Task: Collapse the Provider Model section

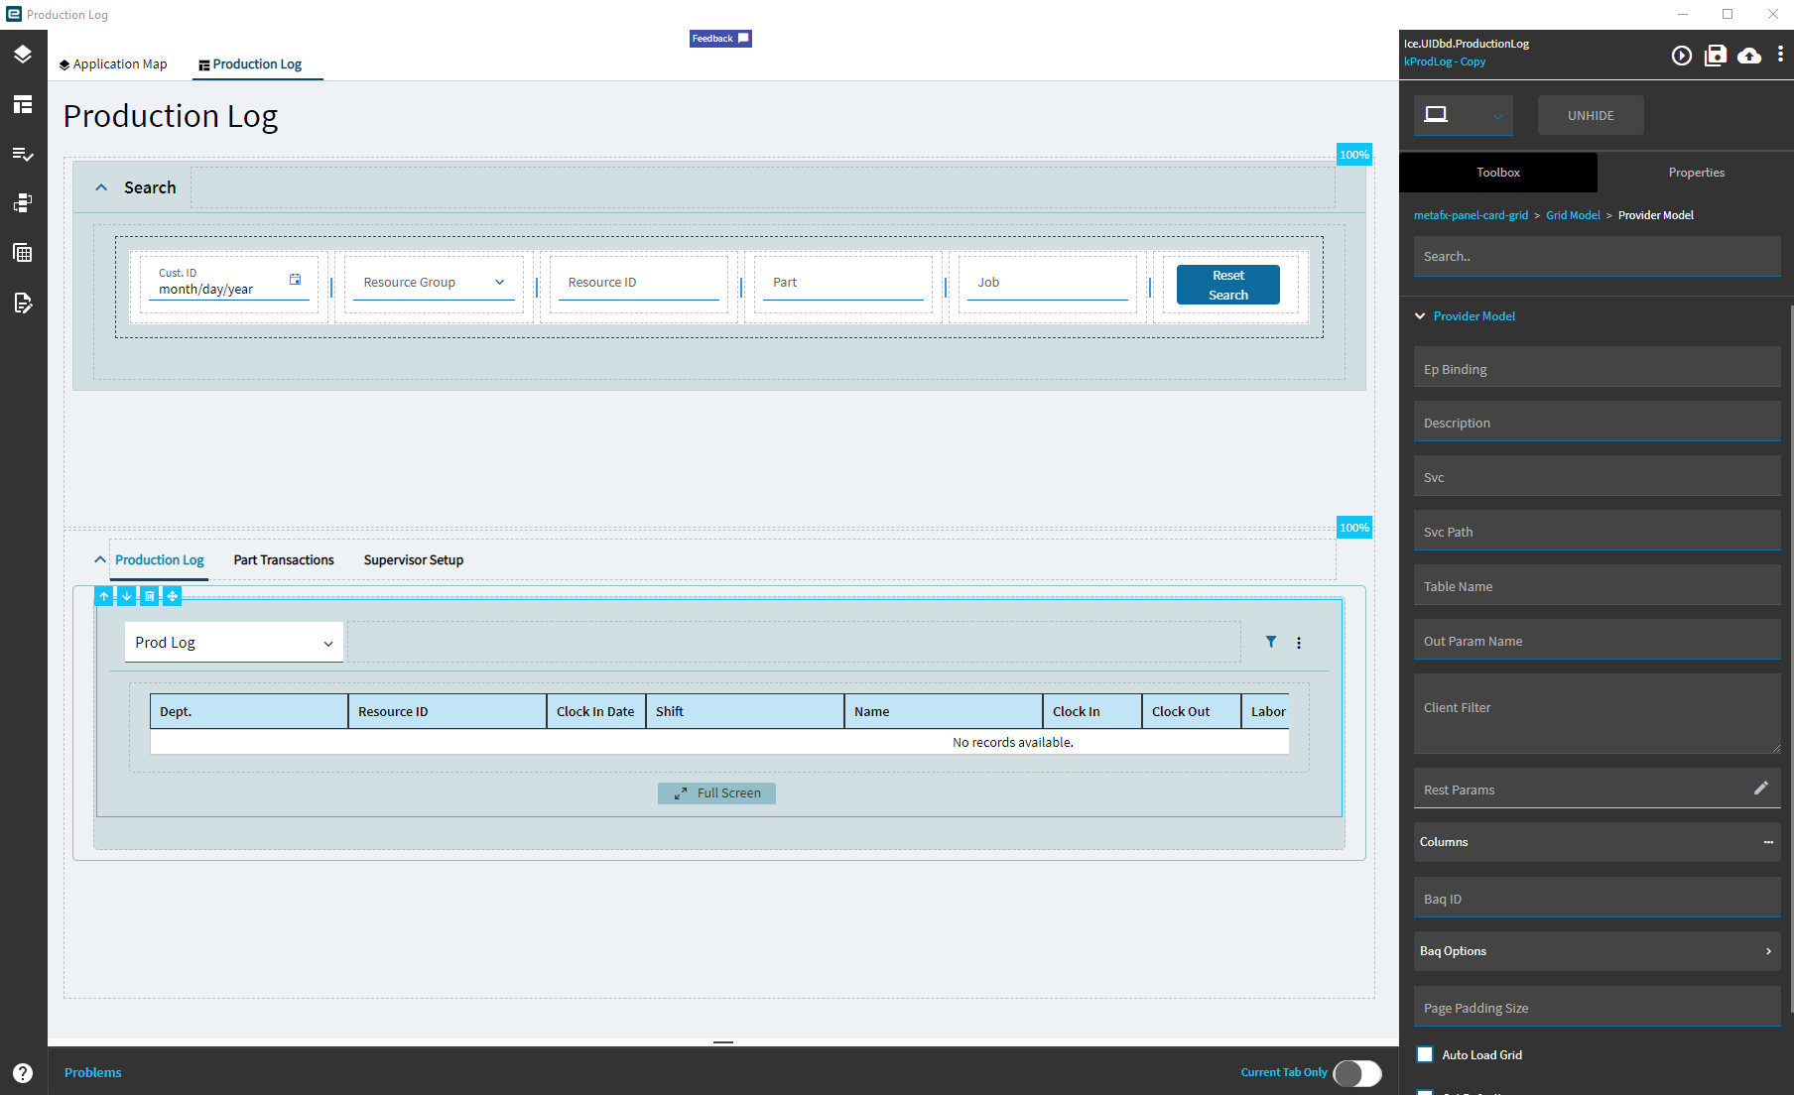Action: (x=1420, y=316)
